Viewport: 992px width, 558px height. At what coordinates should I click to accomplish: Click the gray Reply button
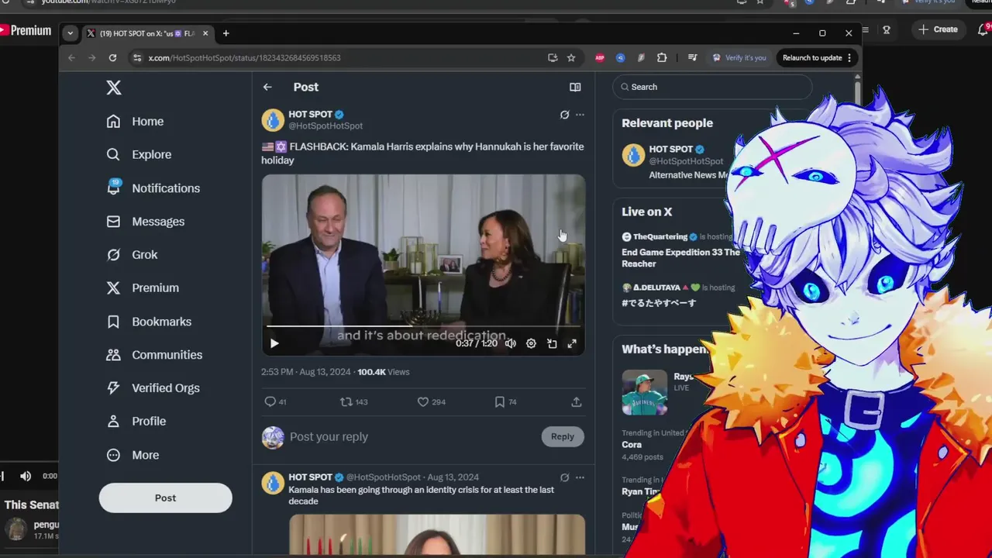(x=563, y=436)
